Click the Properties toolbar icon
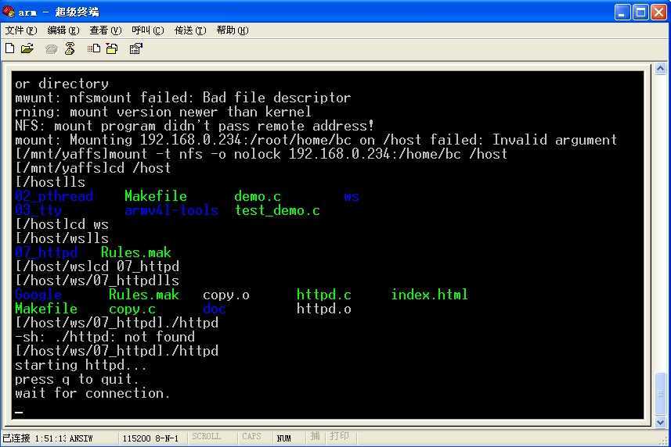The image size is (671, 447). 135,48
